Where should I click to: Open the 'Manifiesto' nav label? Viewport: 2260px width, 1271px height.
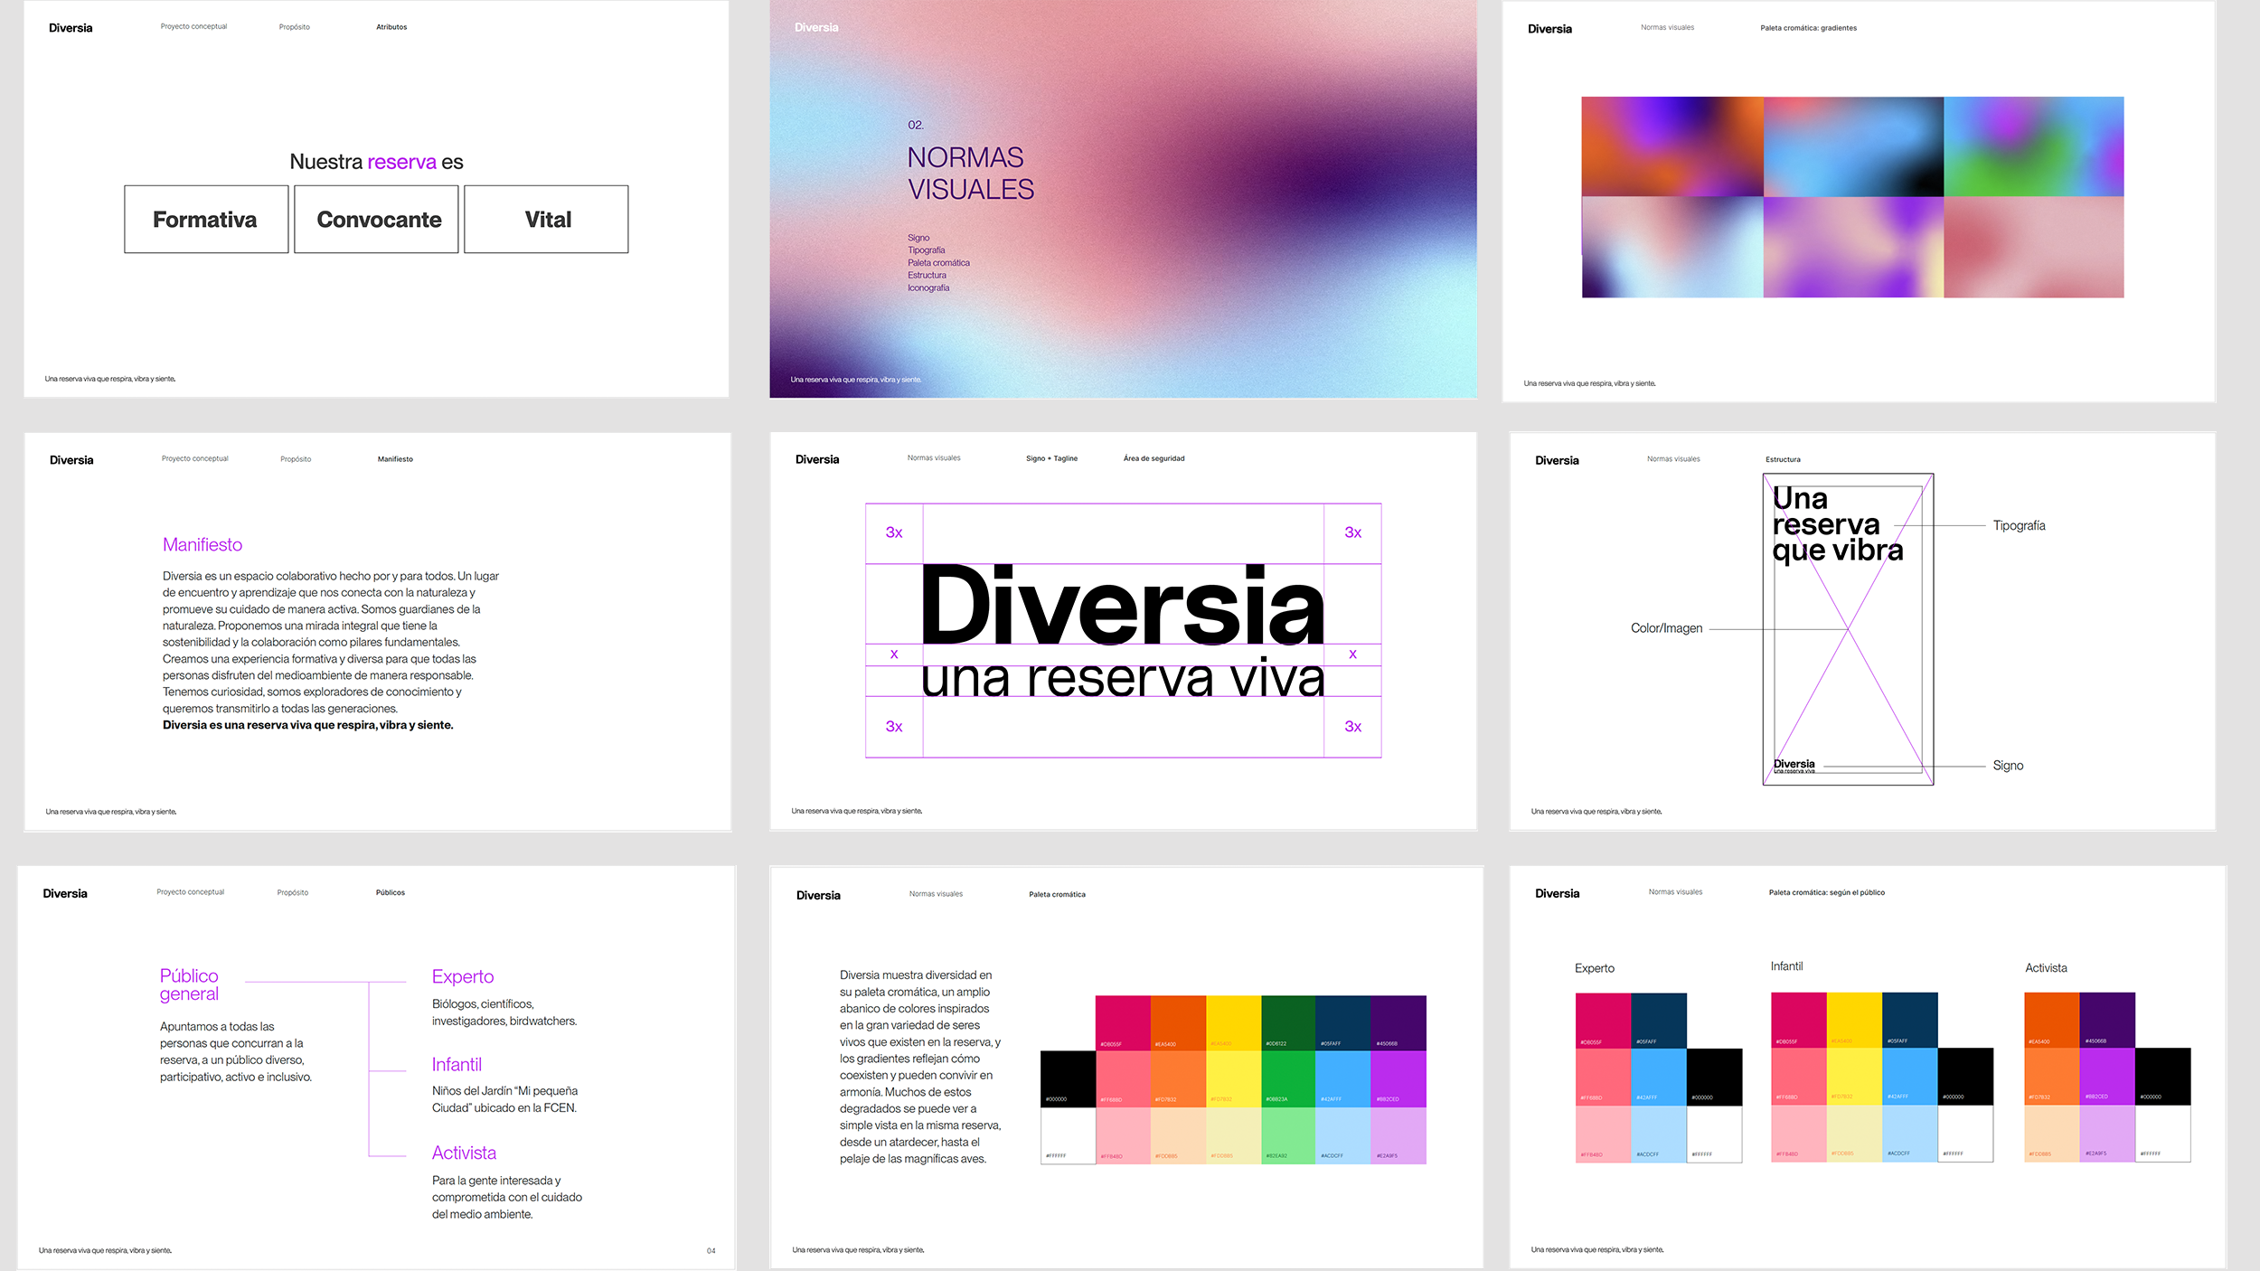(x=395, y=459)
